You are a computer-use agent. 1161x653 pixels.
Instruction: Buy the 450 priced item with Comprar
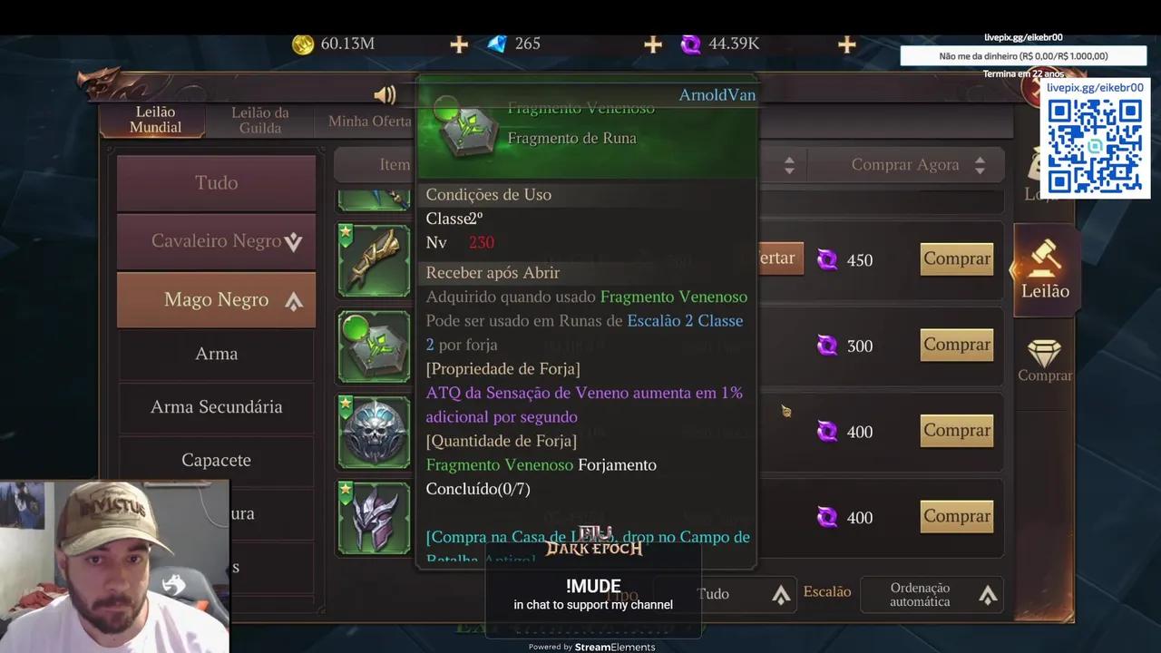click(957, 259)
